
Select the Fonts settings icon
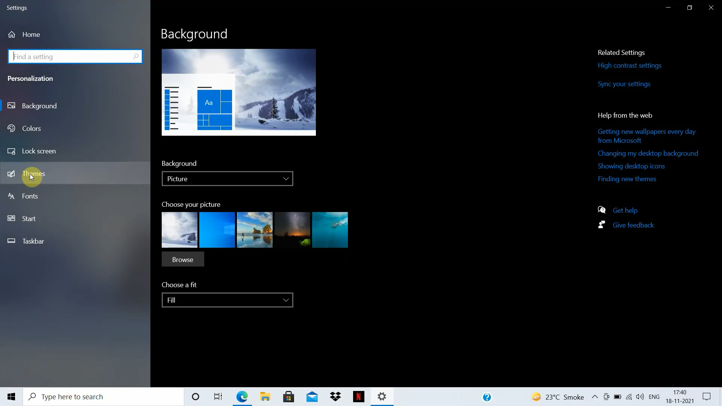(x=11, y=196)
